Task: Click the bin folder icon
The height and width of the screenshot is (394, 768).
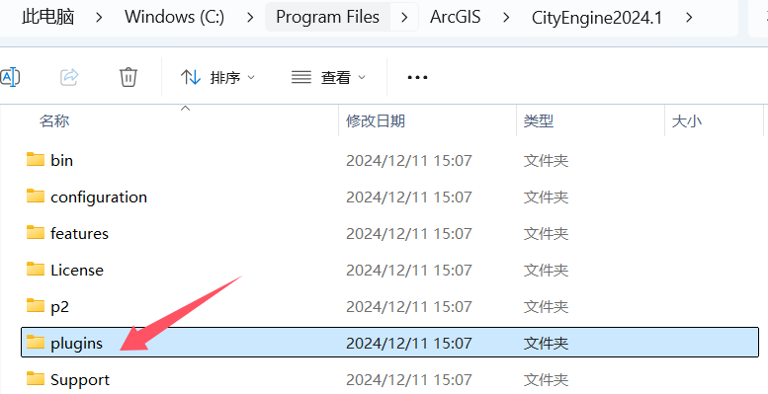Action: pyautogui.click(x=36, y=160)
